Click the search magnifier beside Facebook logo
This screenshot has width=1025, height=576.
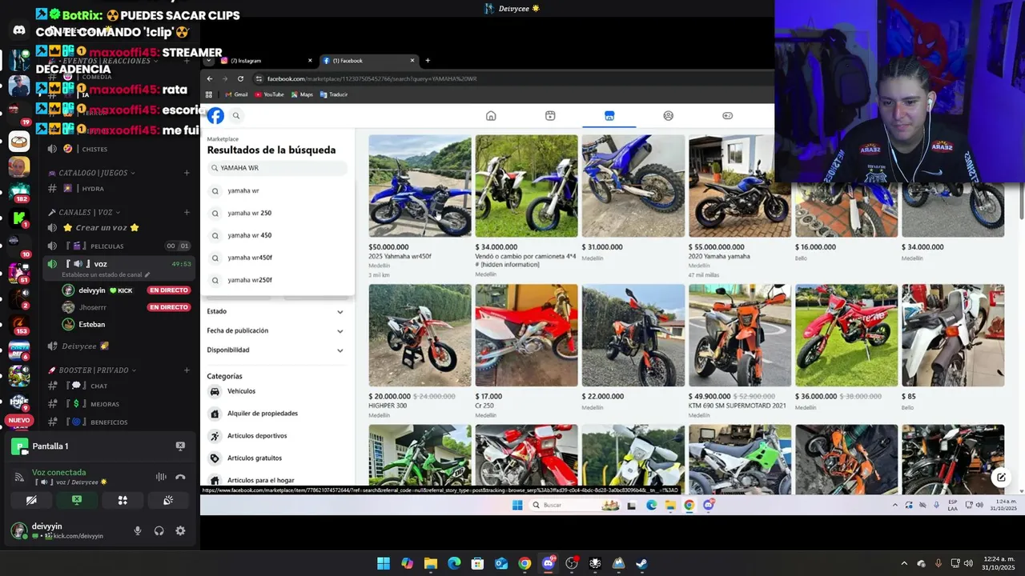tap(236, 116)
